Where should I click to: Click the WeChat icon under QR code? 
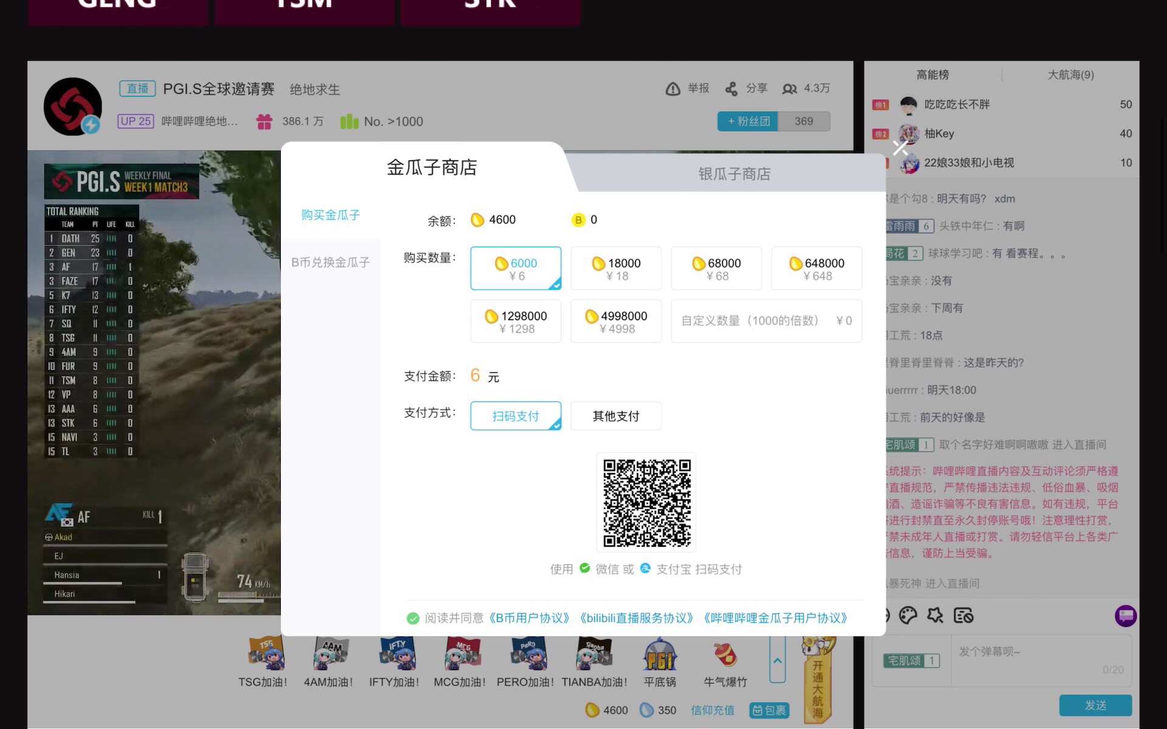coord(585,569)
